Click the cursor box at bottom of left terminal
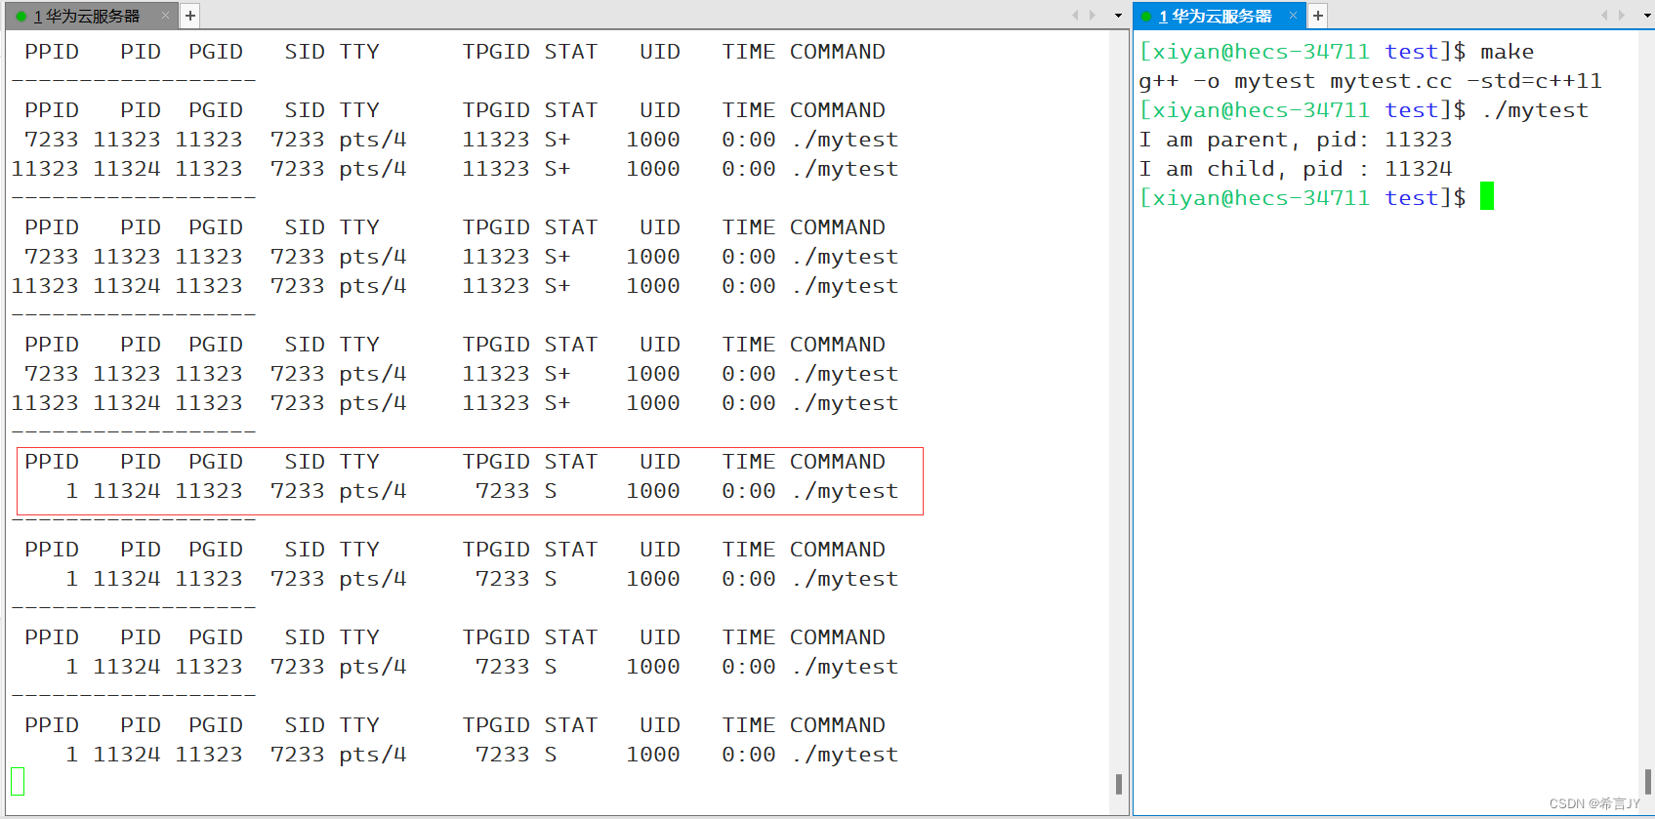This screenshot has height=819, width=1655. click(x=18, y=781)
